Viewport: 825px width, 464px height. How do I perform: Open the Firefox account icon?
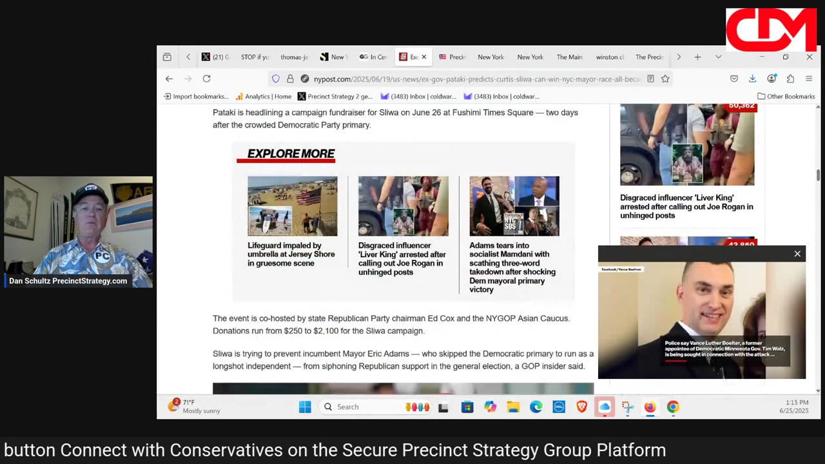772,79
